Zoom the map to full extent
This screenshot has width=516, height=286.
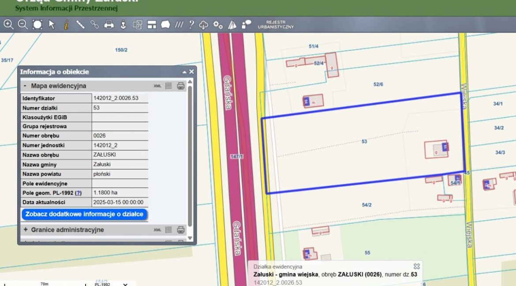(37, 24)
